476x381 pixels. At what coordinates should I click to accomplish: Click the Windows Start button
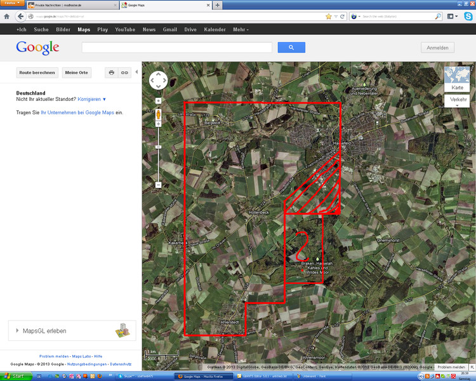pos(15,376)
